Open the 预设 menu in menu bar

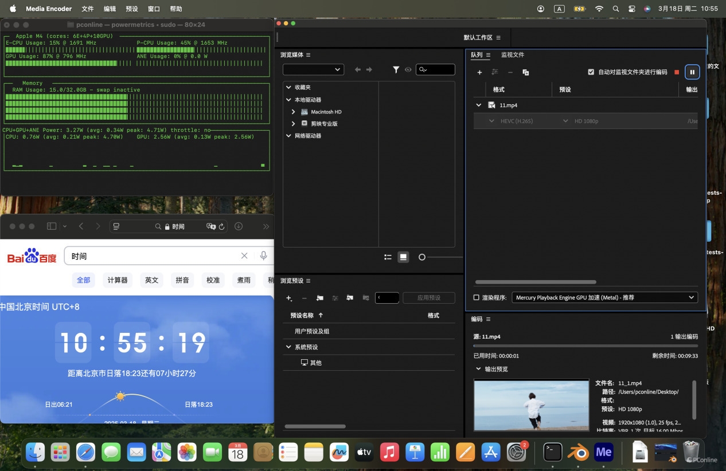pos(131,9)
